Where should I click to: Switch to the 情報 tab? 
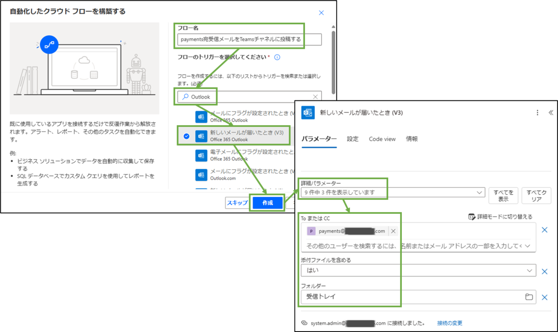click(412, 139)
